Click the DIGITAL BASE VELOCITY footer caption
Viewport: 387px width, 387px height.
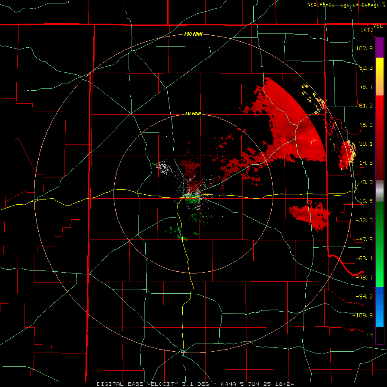coord(195,384)
